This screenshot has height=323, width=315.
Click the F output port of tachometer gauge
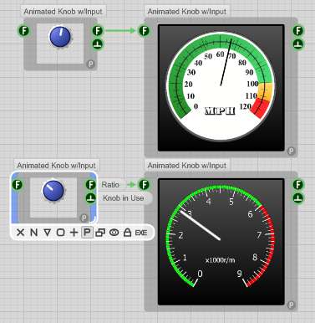click(298, 185)
